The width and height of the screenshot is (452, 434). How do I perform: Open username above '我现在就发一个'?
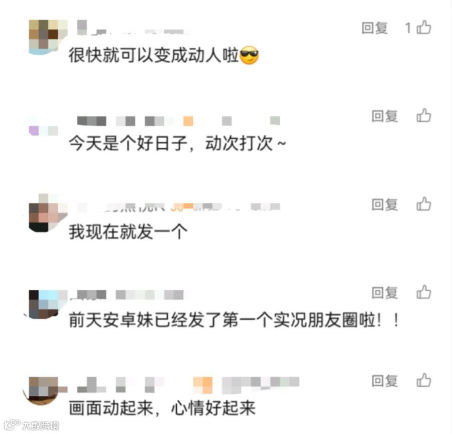(179, 206)
